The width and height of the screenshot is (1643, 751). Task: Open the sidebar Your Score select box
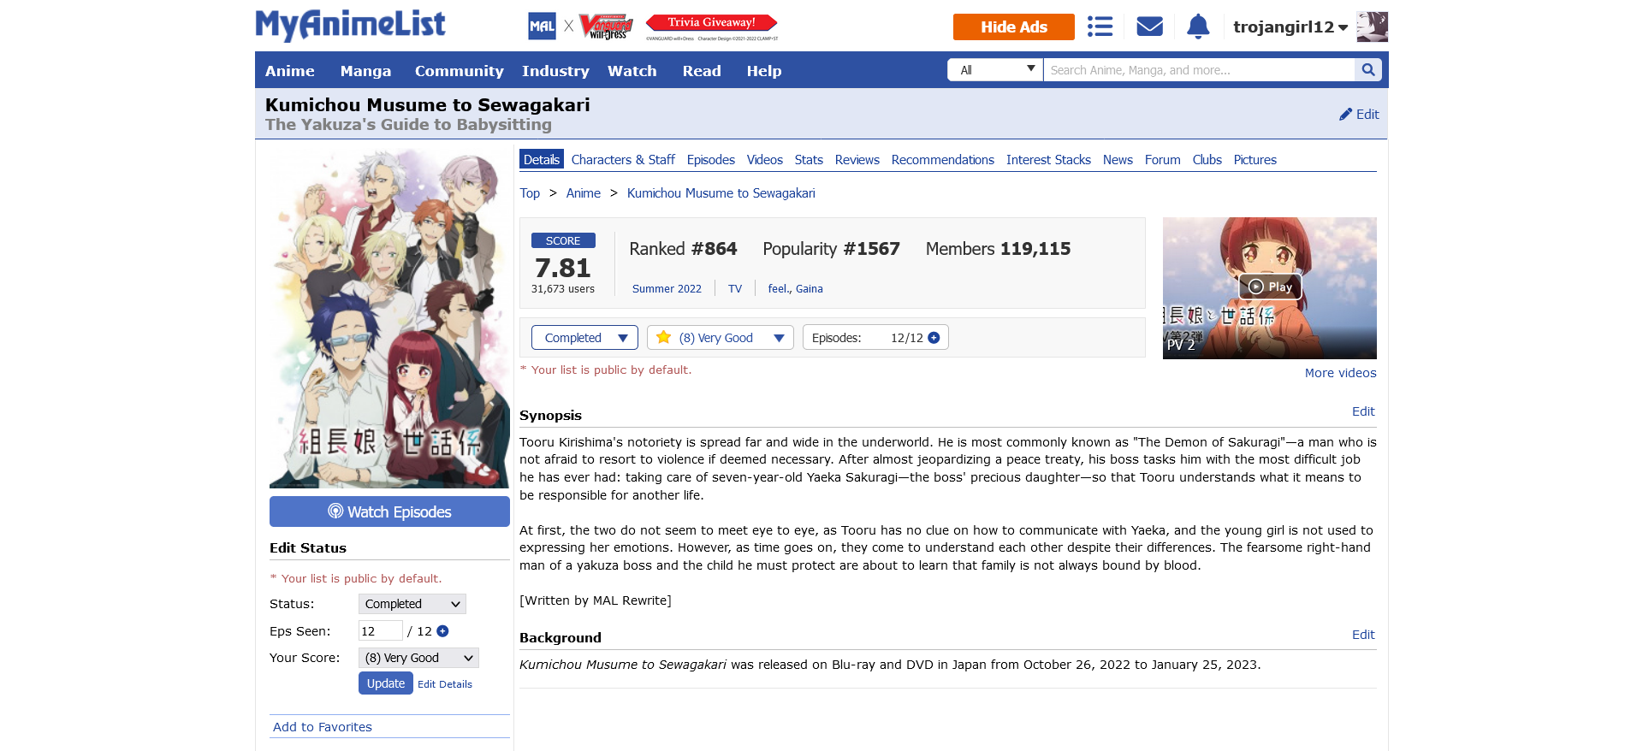418,658
